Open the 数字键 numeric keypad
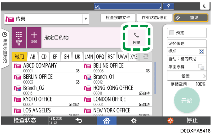Screen dimensions: 212x134 point(19,37)
